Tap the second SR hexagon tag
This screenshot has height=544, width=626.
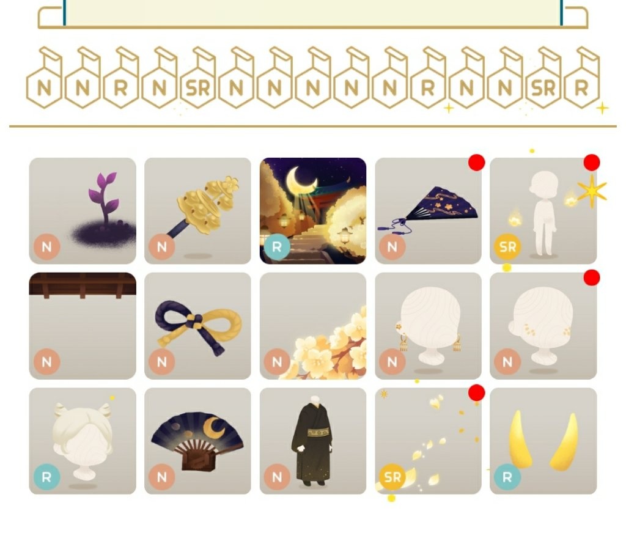click(x=543, y=78)
